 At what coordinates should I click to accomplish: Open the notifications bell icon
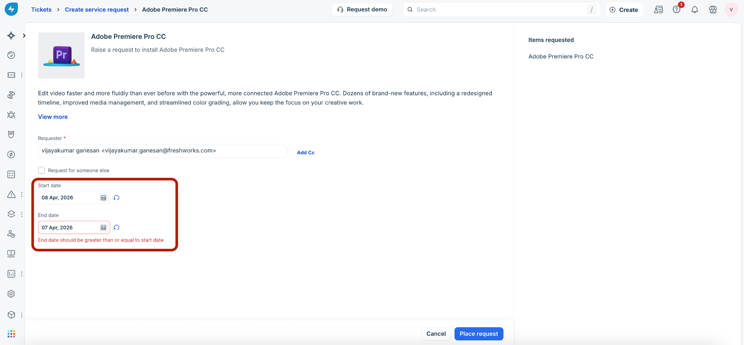click(695, 10)
